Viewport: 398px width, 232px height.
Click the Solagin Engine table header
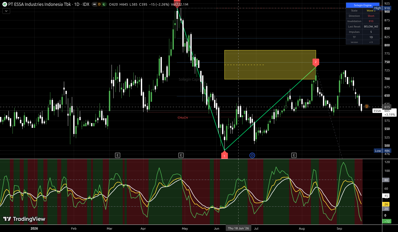363,5
